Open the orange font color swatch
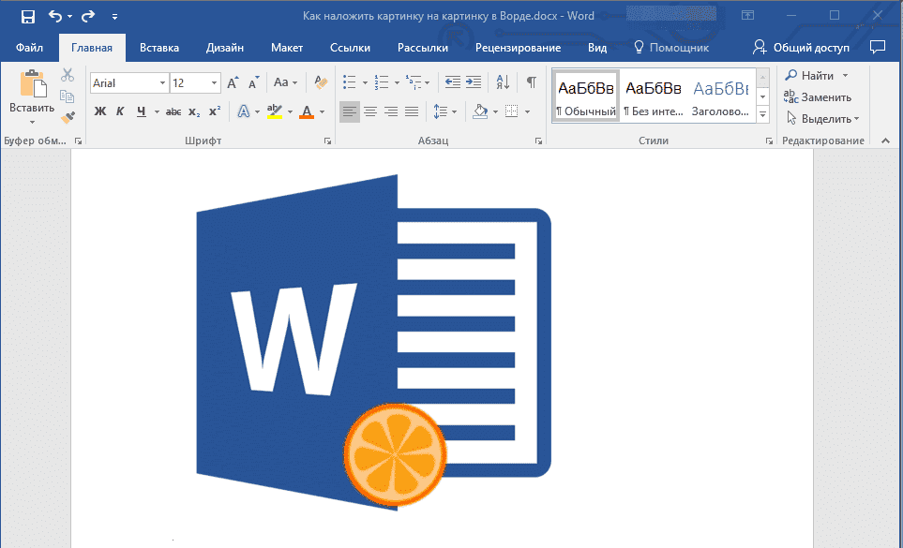This screenshot has width=903, height=548. [x=307, y=116]
